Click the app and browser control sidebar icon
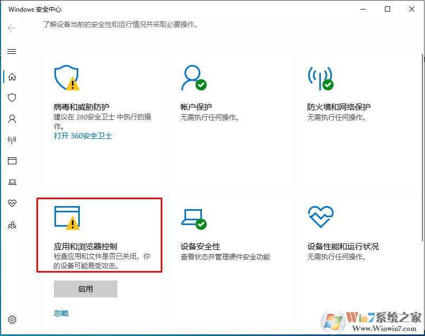The width and height of the screenshot is (425, 336). (12, 161)
